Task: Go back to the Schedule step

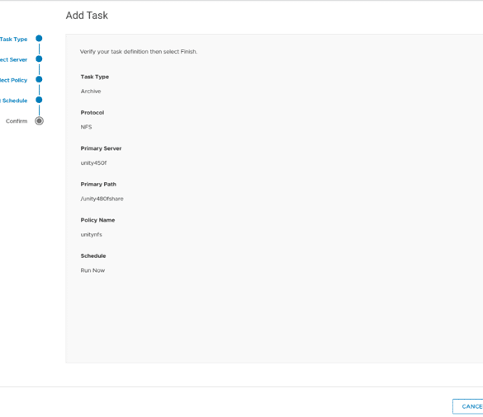Action: coord(13,101)
